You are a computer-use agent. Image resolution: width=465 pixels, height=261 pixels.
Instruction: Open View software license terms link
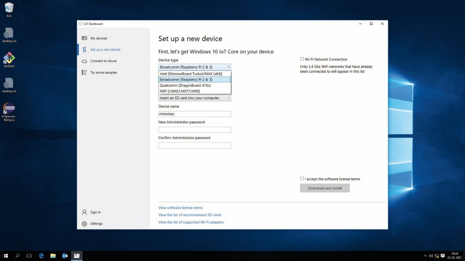coord(181,208)
